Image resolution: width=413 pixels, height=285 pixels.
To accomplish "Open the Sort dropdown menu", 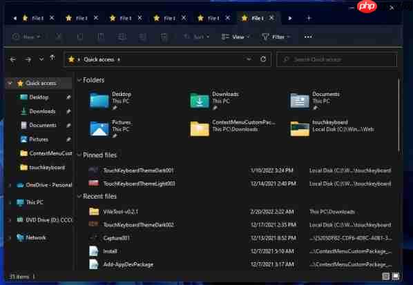I will [197, 37].
